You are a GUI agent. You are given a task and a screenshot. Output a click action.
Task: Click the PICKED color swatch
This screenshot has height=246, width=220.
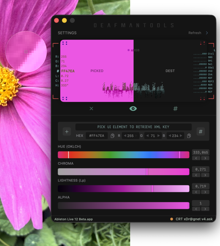[97, 71]
